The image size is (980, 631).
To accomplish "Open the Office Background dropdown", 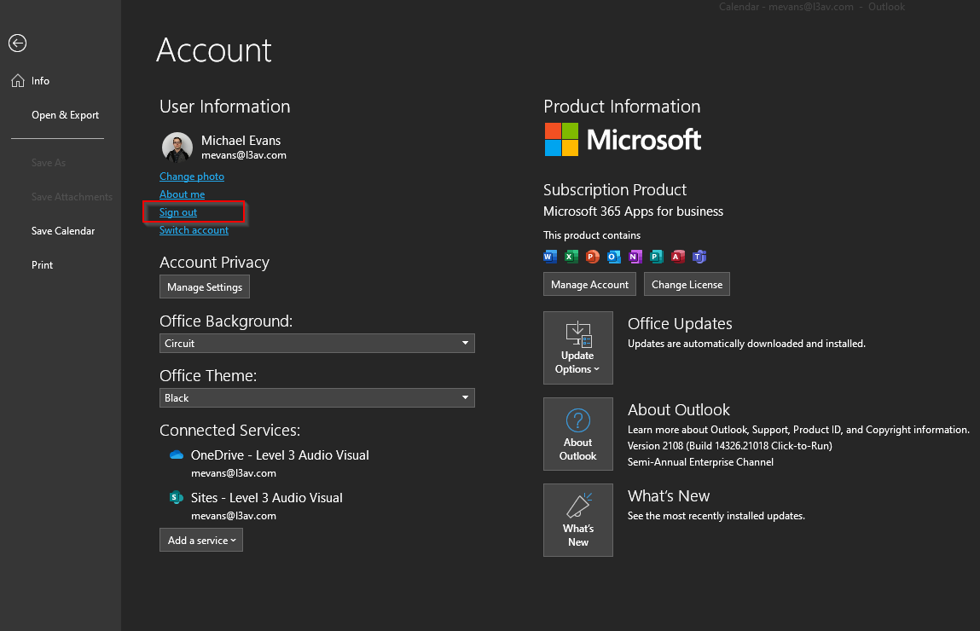I will [317, 343].
